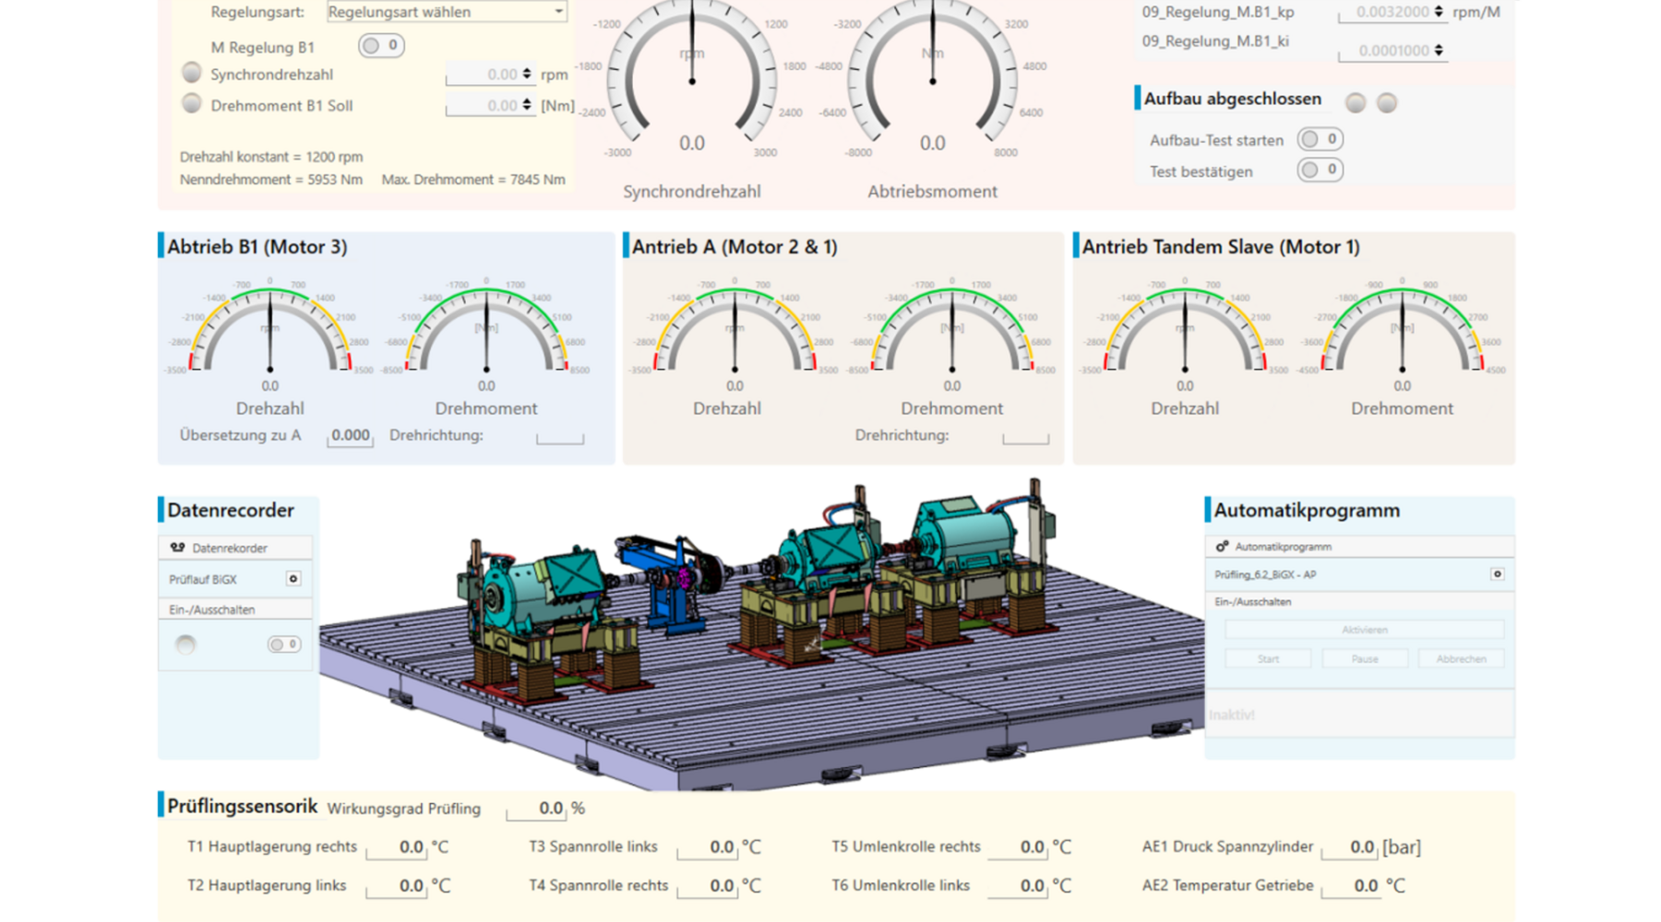Click the T1 Hauptlagerung rechts temperature field
This screenshot has height=922, width=1661.
(x=395, y=845)
